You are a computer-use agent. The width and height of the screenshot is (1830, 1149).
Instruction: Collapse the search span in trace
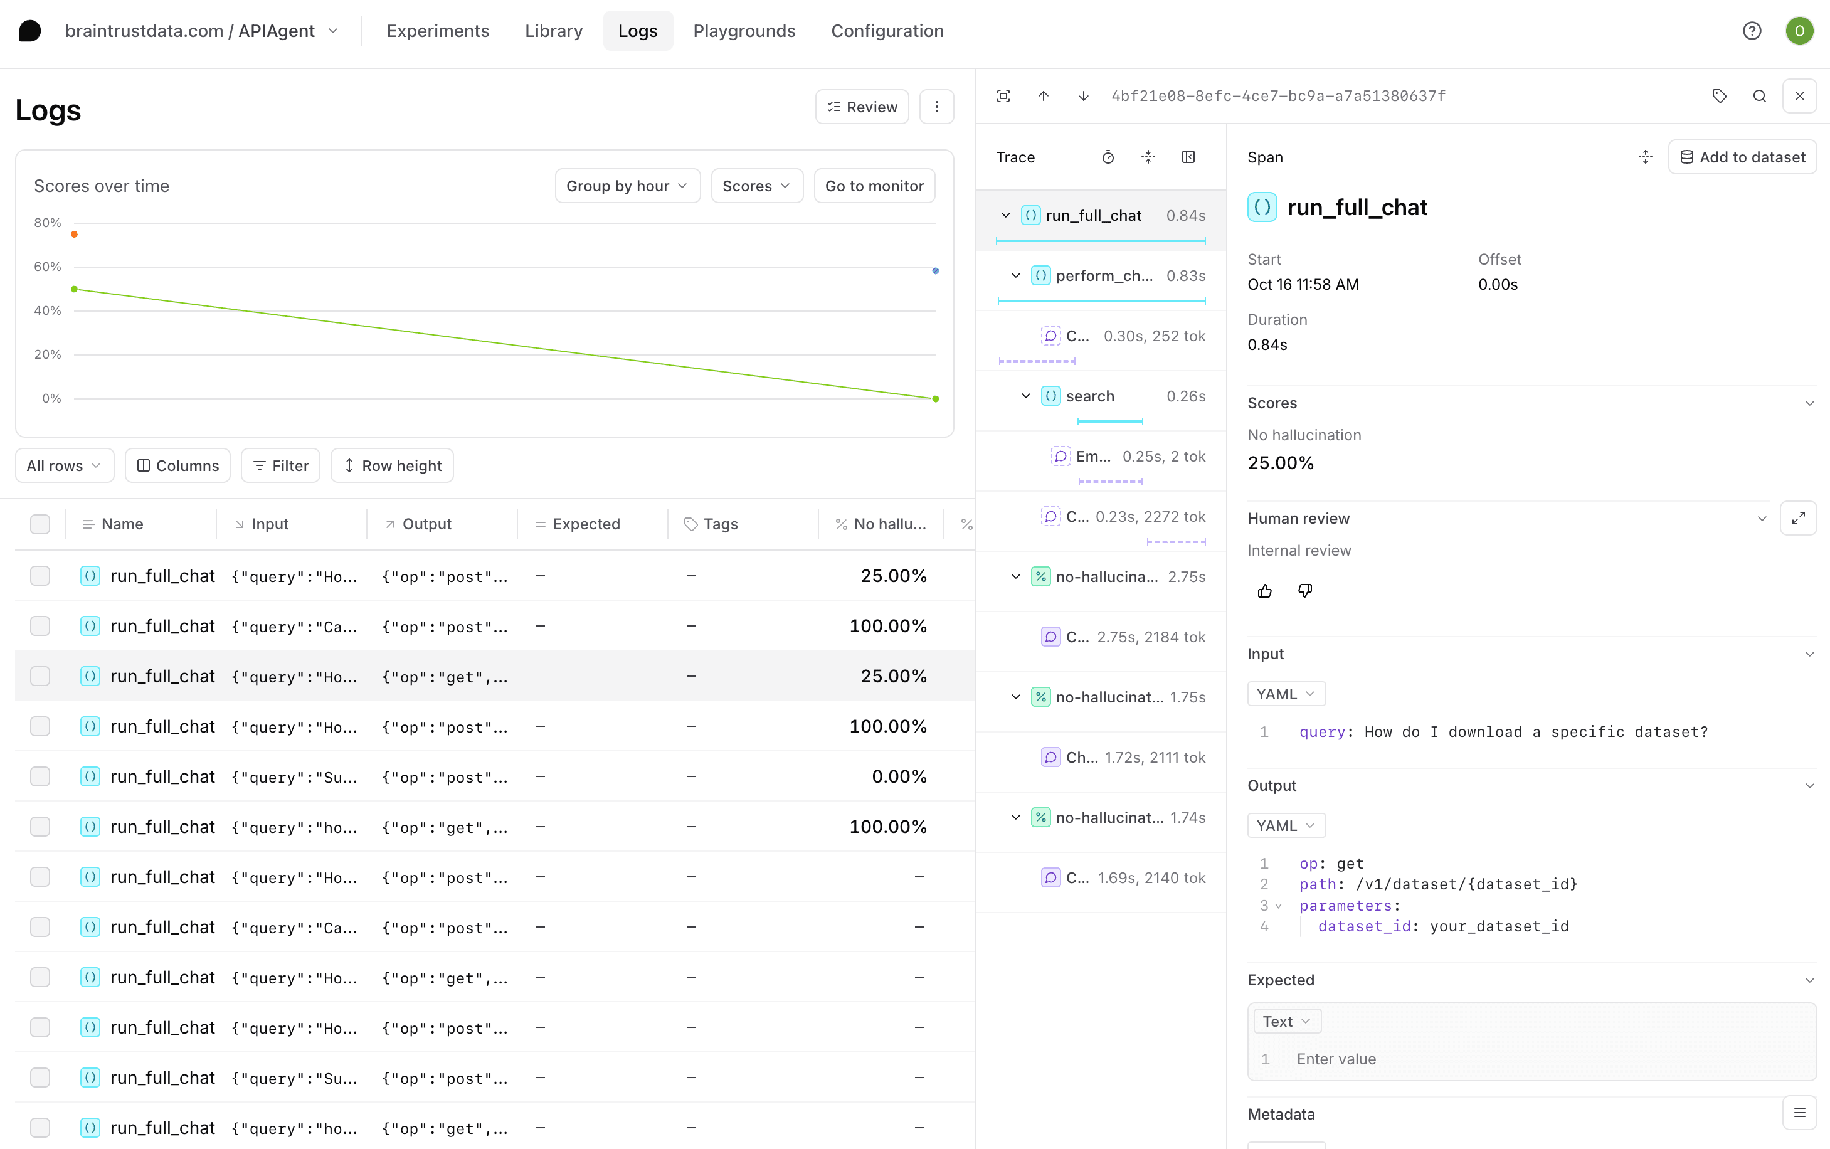(x=1025, y=395)
